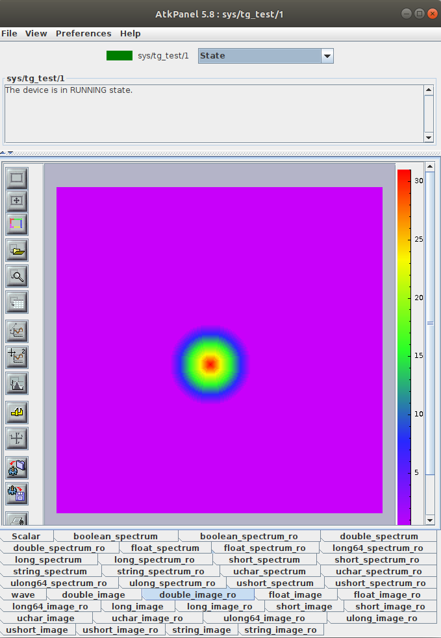This screenshot has width=441, height=638.
Task: Show the line profile tool
Action: tap(17, 331)
